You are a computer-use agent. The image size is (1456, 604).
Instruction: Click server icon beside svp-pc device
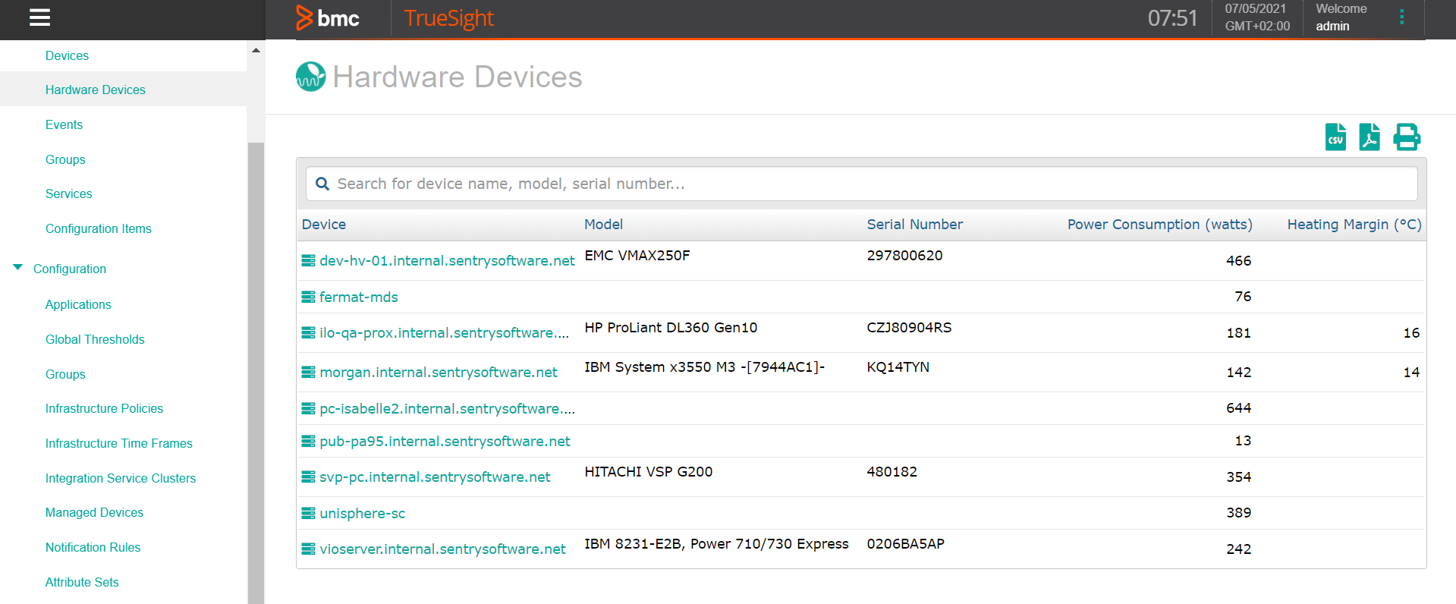point(308,477)
